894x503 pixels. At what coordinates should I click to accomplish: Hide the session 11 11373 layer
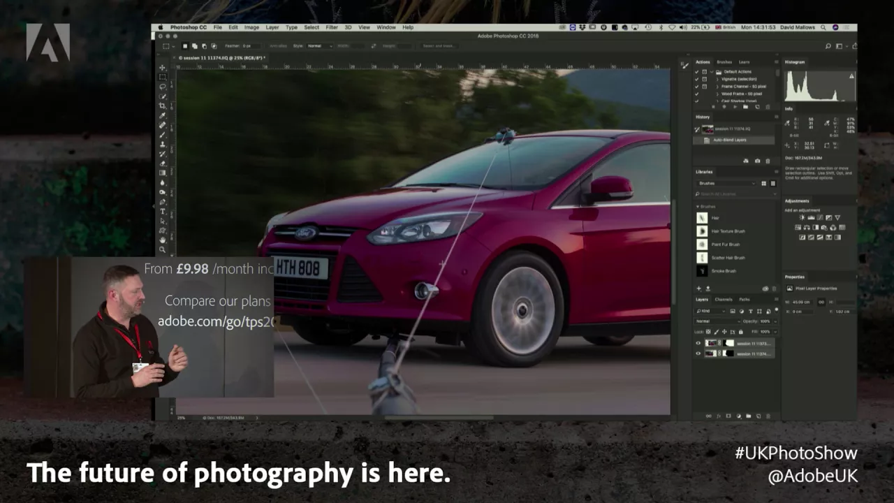(x=698, y=343)
